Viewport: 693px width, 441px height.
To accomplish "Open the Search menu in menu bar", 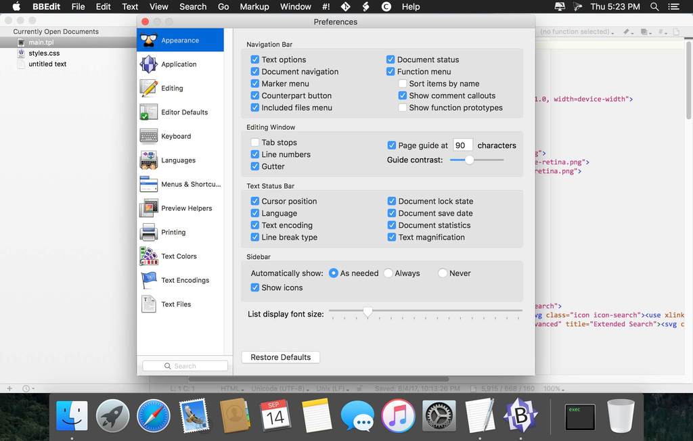I will [193, 7].
